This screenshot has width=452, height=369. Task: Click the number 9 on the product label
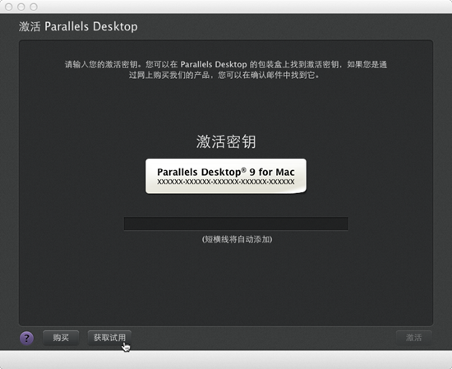tap(252, 172)
